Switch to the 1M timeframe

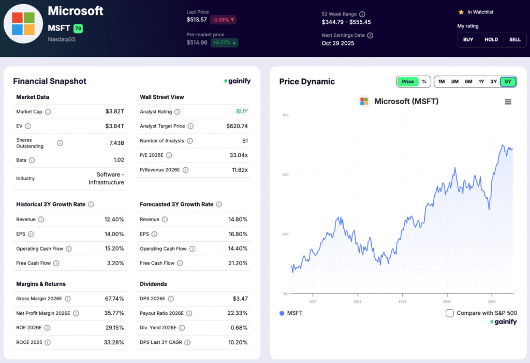[441, 81]
